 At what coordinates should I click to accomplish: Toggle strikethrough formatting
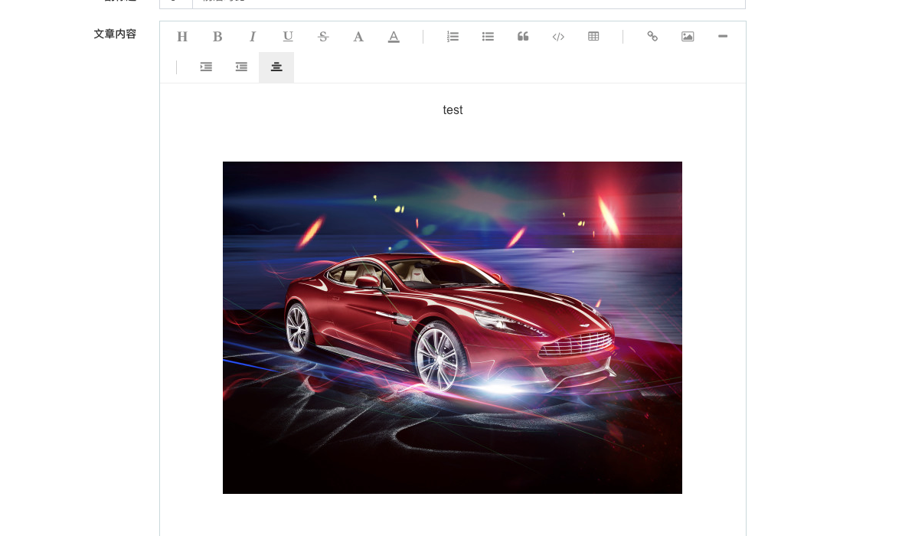[323, 37]
